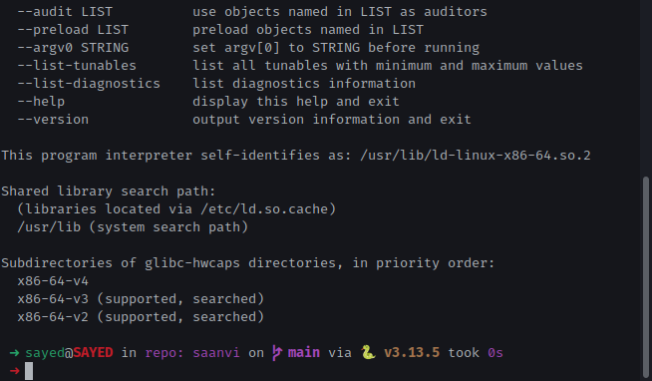Click the 'x86-64-v4' entry
The image size is (652, 381).
(x=53, y=281)
